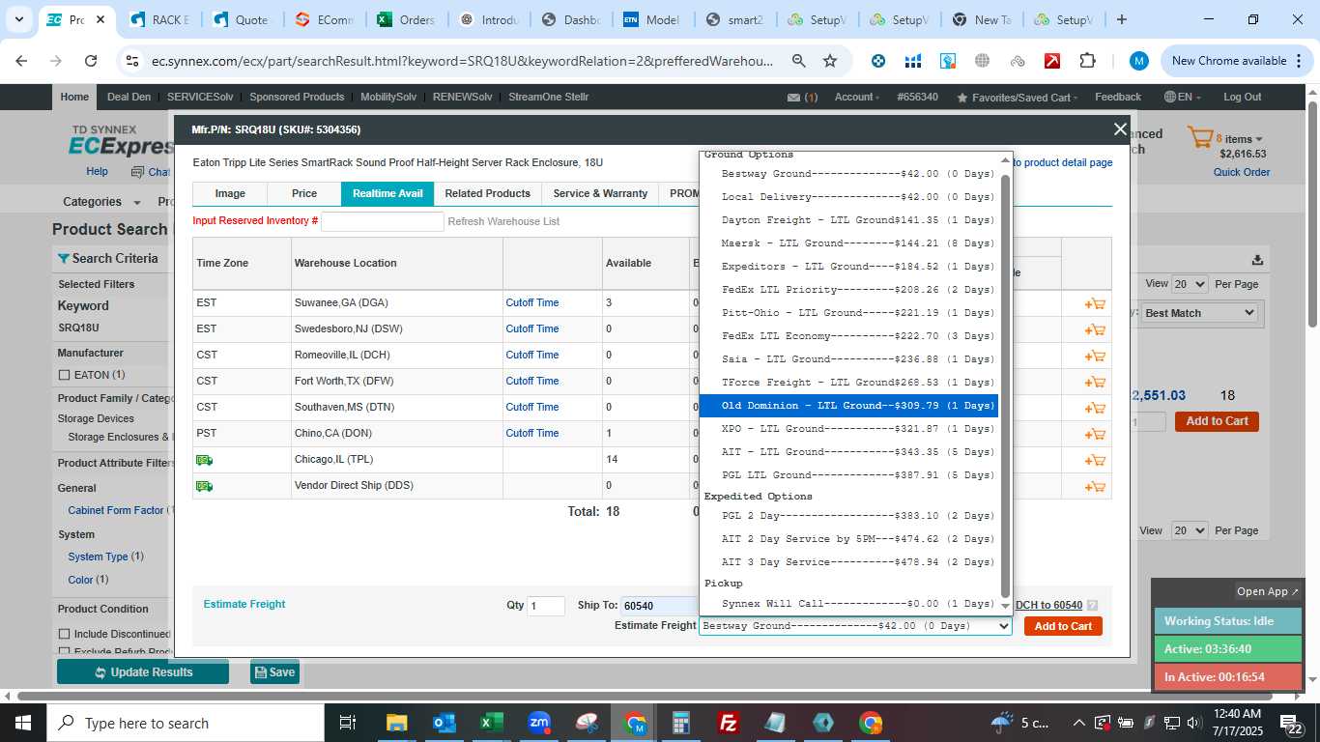The height and width of the screenshot is (742, 1320).
Task: Click Update Results button
Action: [143, 672]
